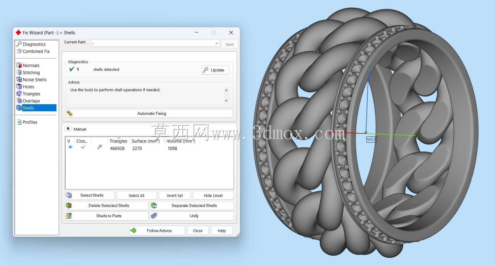Open the Stitching step
Image resolution: width=495 pixels, height=266 pixels.
pyautogui.click(x=31, y=73)
